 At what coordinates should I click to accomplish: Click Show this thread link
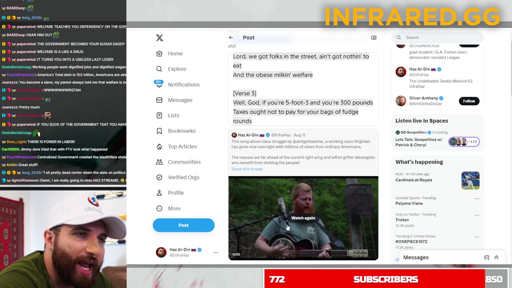pyautogui.click(x=247, y=169)
